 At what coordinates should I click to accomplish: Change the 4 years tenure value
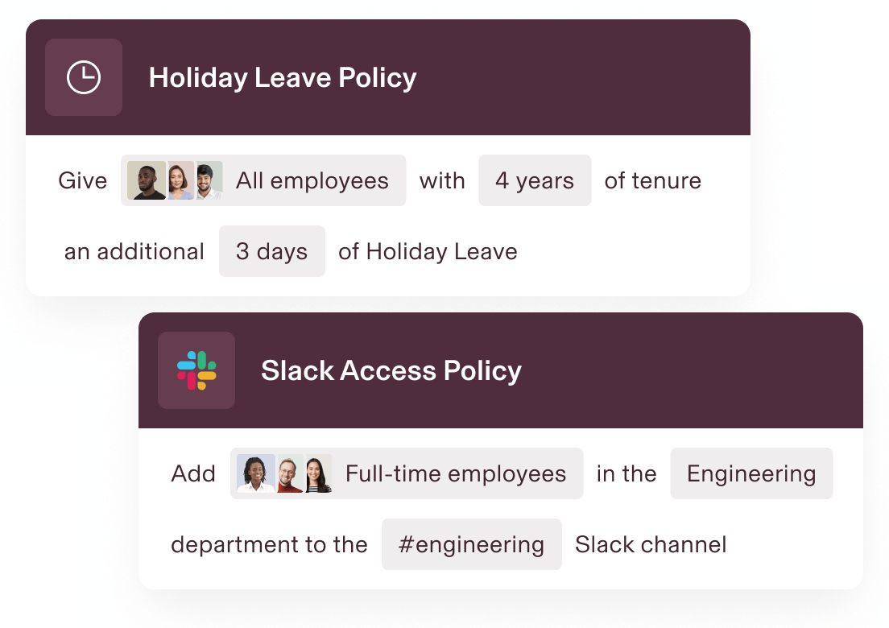point(534,180)
